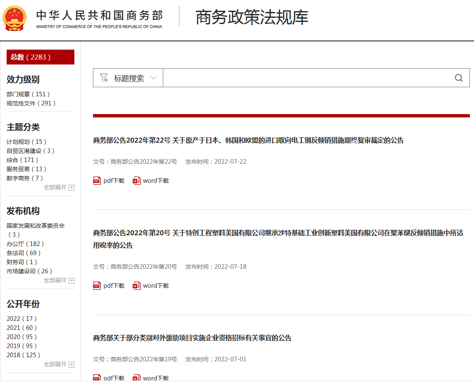Filter by 综合 (171) topic
Image resolution: width=474 pixels, height=382 pixels.
coord(22,160)
